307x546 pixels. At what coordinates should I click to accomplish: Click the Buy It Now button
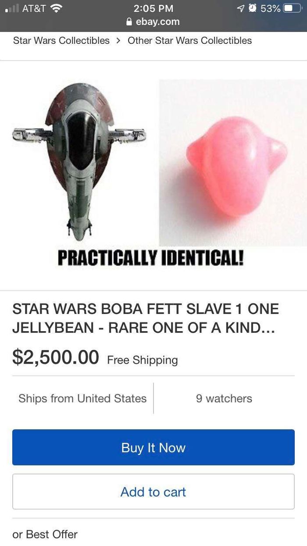pyautogui.click(x=153, y=447)
